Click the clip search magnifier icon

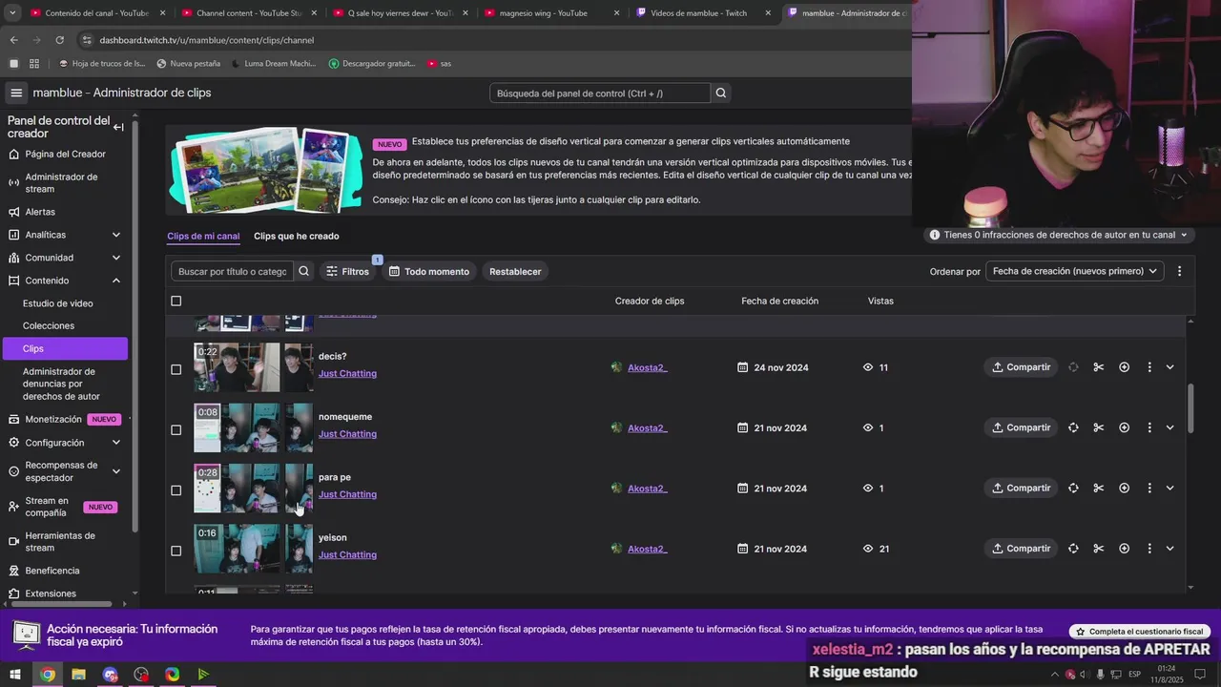[303, 271]
